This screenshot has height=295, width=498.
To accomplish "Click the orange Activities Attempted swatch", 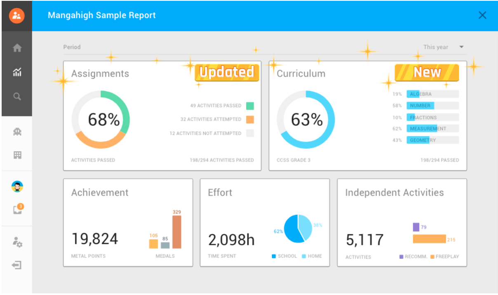I will pyautogui.click(x=250, y=119).
